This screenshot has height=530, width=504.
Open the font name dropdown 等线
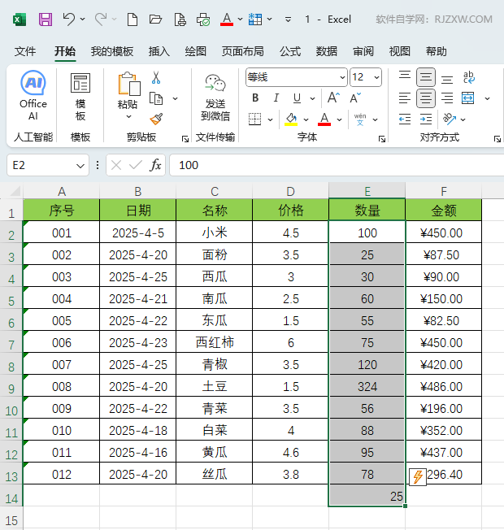(342, 77)
